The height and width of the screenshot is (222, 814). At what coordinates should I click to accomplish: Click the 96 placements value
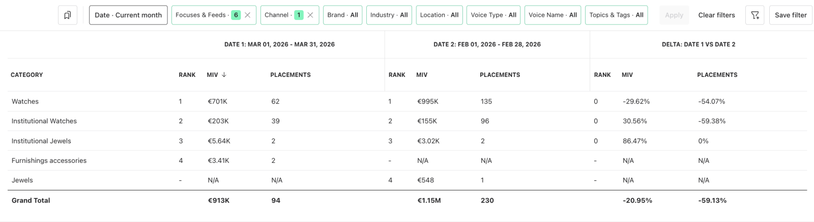coord(485,121)
